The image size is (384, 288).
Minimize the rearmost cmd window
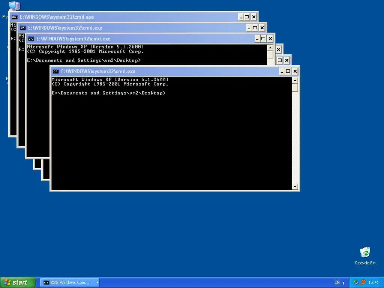coord(241,17)
